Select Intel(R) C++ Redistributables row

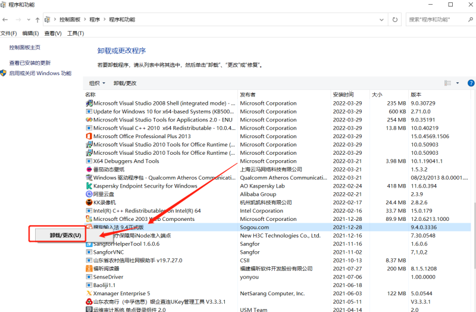click(277, 211)
